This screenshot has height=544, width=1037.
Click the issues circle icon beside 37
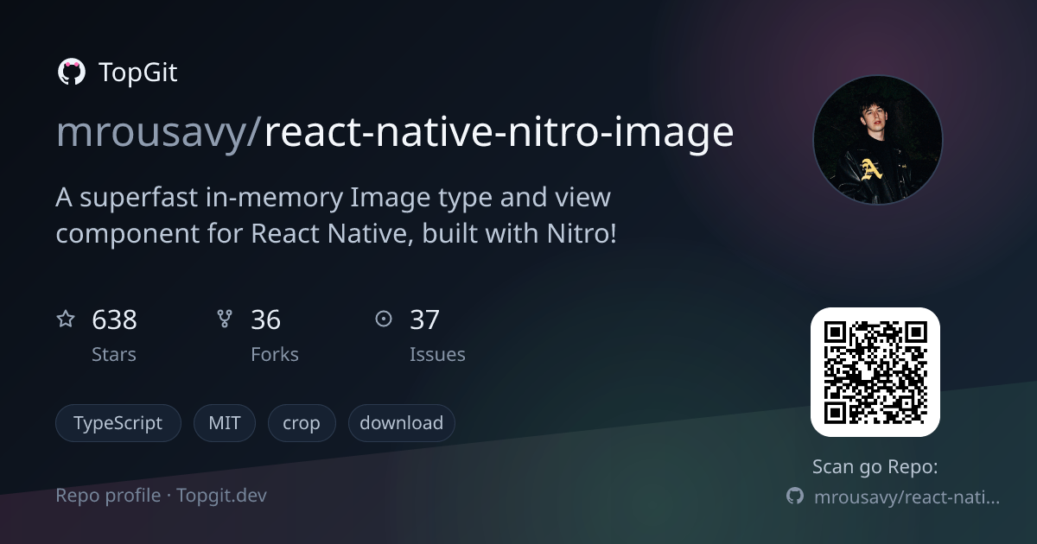384,319
